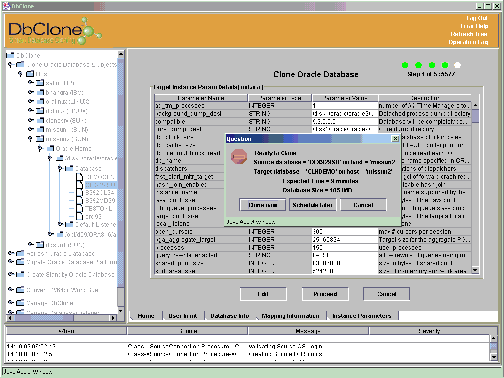Select the TESTONLI database file icon
The height and width of the screenshot is (378, 504).
[x=79, y=208]
